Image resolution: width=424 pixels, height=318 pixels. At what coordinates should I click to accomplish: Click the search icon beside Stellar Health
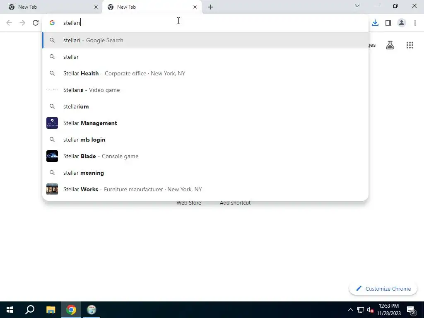point(52,73)
